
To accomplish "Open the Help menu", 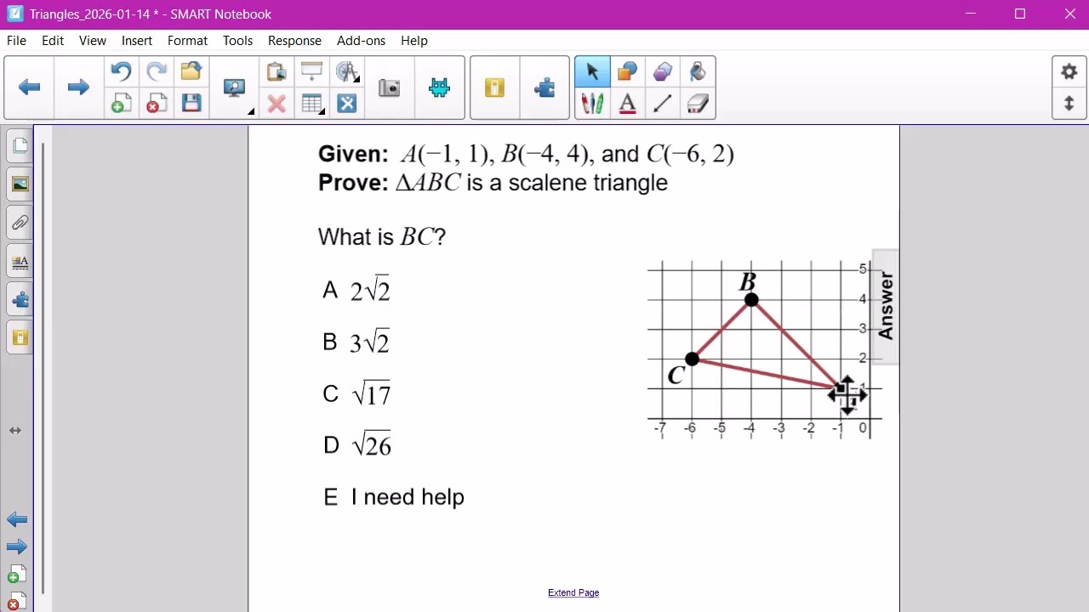I will [414, 41].
